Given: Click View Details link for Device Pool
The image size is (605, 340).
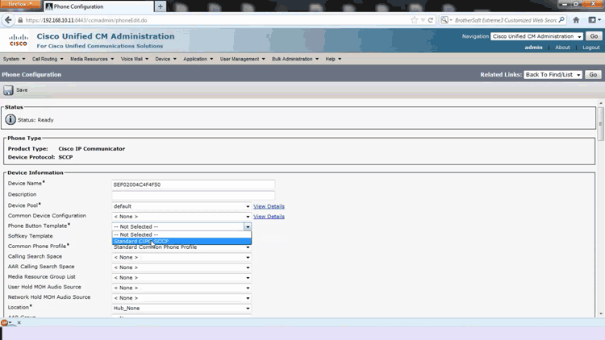Looking at the screenshot, I should tap(269, 206).
